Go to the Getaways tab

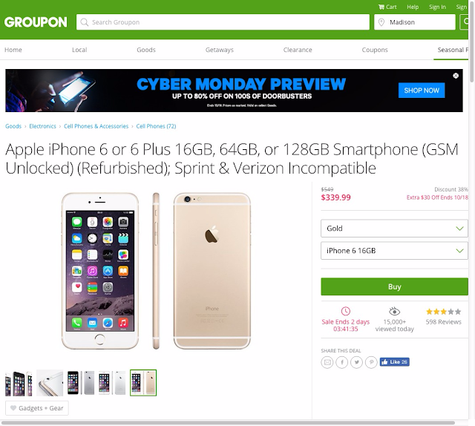[x=220, y=50]
